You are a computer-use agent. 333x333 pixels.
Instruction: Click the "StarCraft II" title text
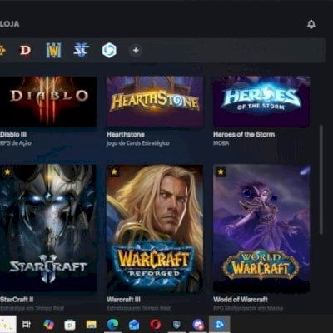coord(17,300)
